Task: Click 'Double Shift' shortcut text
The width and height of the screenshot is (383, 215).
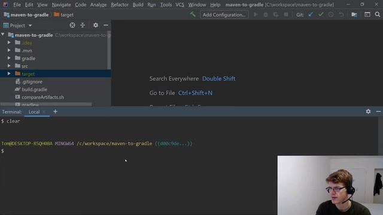Action: [219, 78]
